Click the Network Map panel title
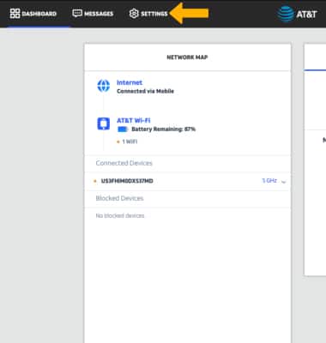This screenshot has height=343, width=326. click(187, 57)
